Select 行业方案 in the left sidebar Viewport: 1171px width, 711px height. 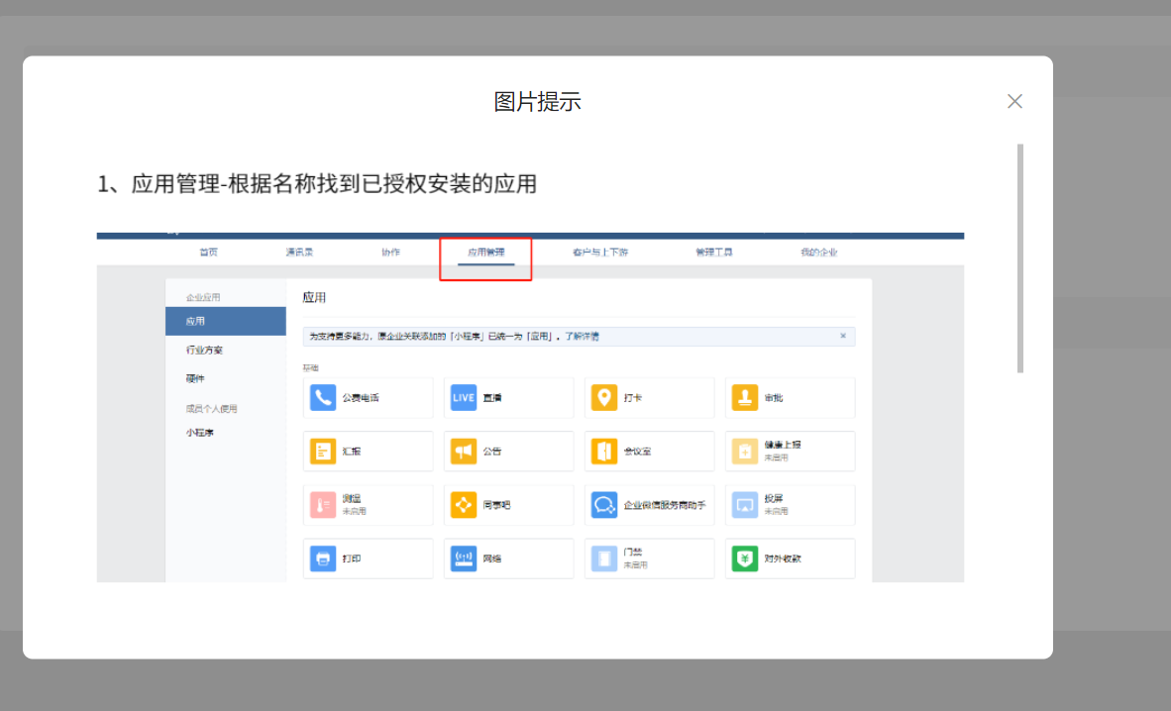(204, 351)
